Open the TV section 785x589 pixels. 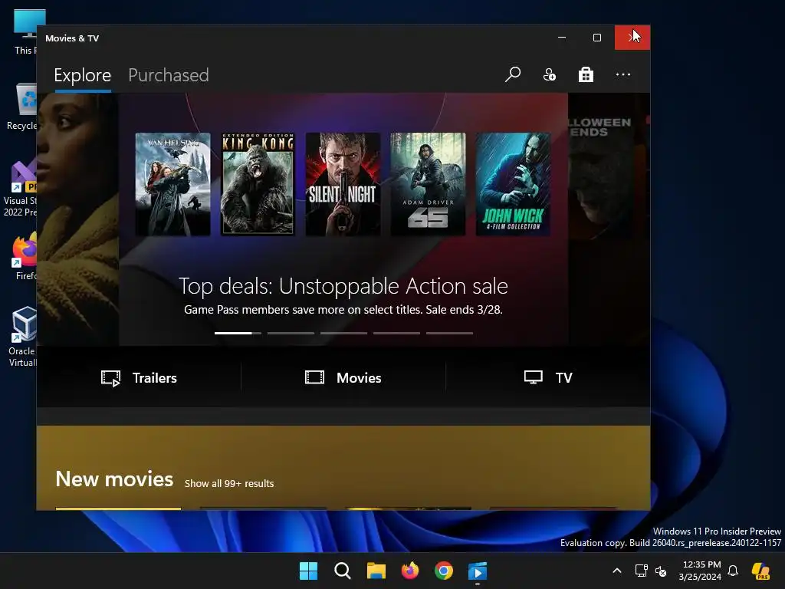coord(547,377)
